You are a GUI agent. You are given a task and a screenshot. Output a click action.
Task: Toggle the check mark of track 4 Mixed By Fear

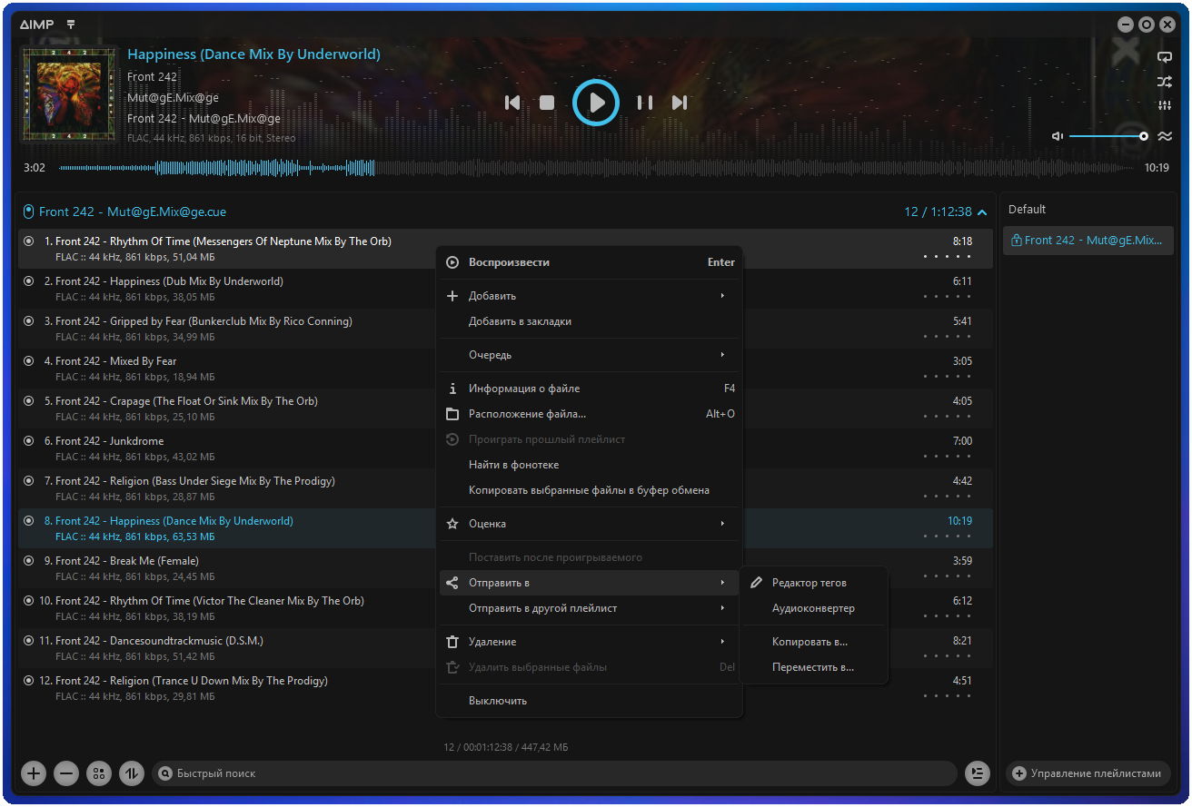tap(28, 361)
